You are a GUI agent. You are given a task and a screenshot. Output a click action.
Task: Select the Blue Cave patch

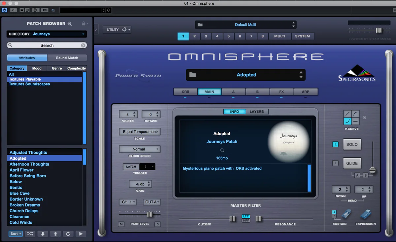(x=45, y=193)
